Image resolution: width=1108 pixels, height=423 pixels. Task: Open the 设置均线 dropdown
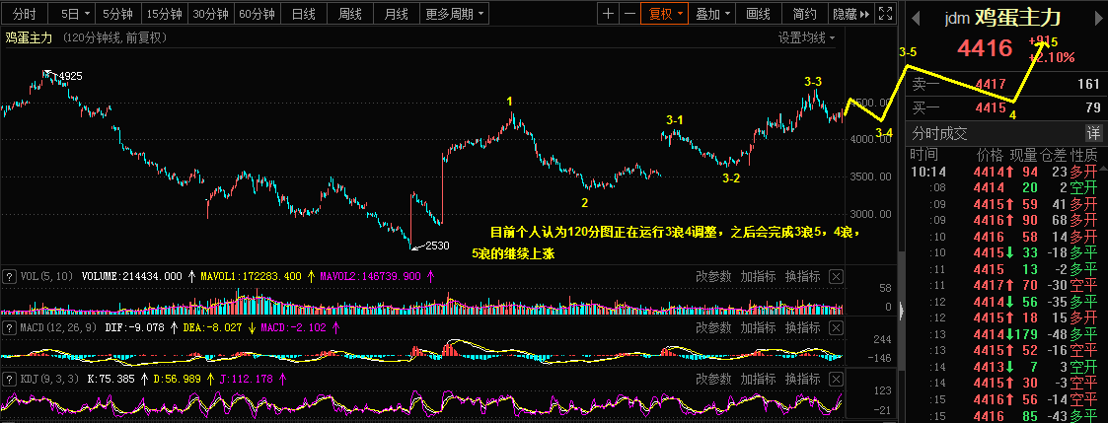click(806, 38)
